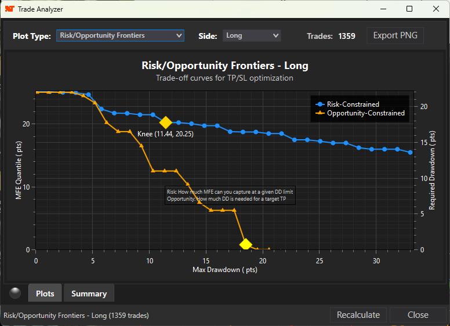Open the Side dropdown showing Long
450x326 pixels.
point(251,35)
